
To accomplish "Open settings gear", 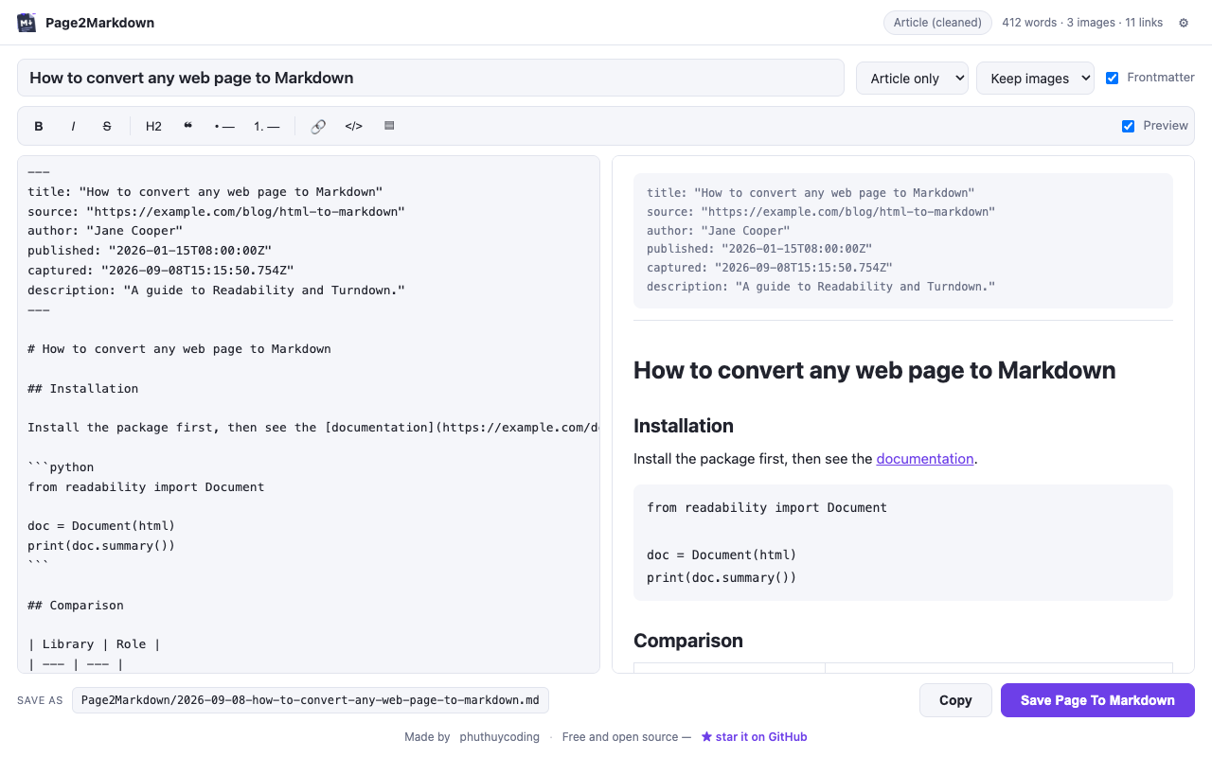I will click(x=1184, y=23).
